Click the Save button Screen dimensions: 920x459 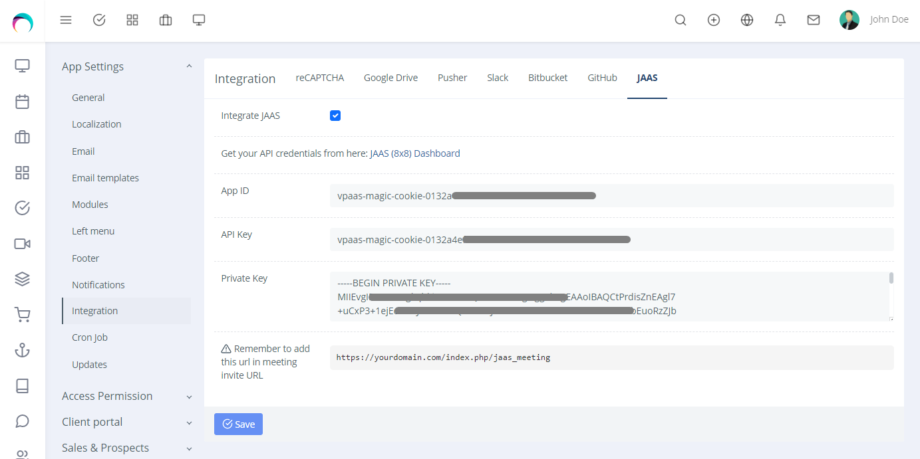click(238, 424)
